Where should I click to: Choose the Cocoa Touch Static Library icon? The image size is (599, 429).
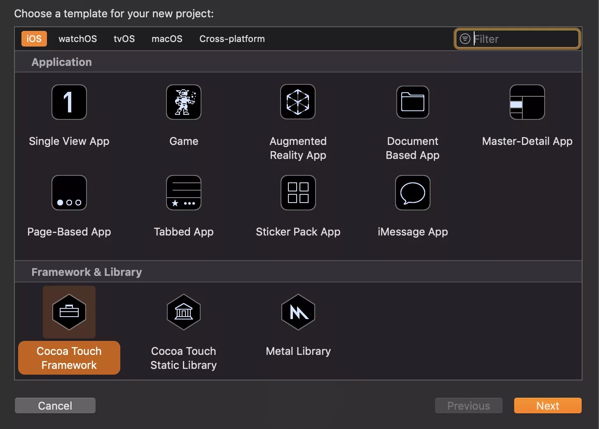[x=184, y=312]
